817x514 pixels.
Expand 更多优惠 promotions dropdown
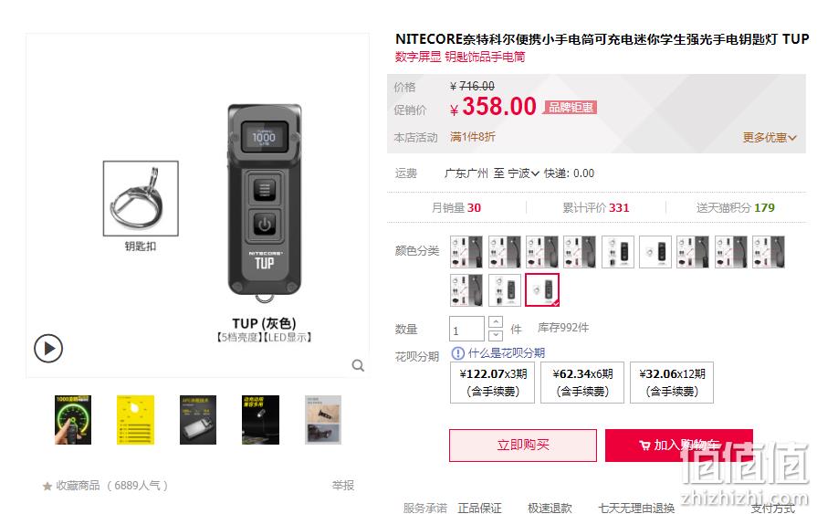point(769,138)
